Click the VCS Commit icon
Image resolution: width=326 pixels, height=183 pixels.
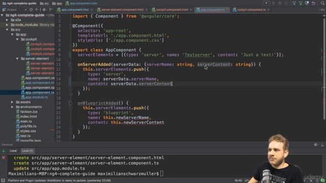tap(301, 3)
